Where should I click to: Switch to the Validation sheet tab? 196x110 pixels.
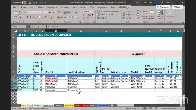(59, 105)
